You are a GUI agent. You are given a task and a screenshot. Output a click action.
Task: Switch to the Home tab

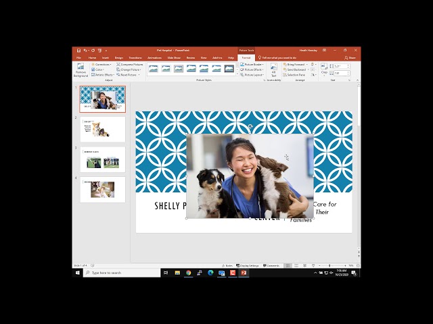[92, 58]
